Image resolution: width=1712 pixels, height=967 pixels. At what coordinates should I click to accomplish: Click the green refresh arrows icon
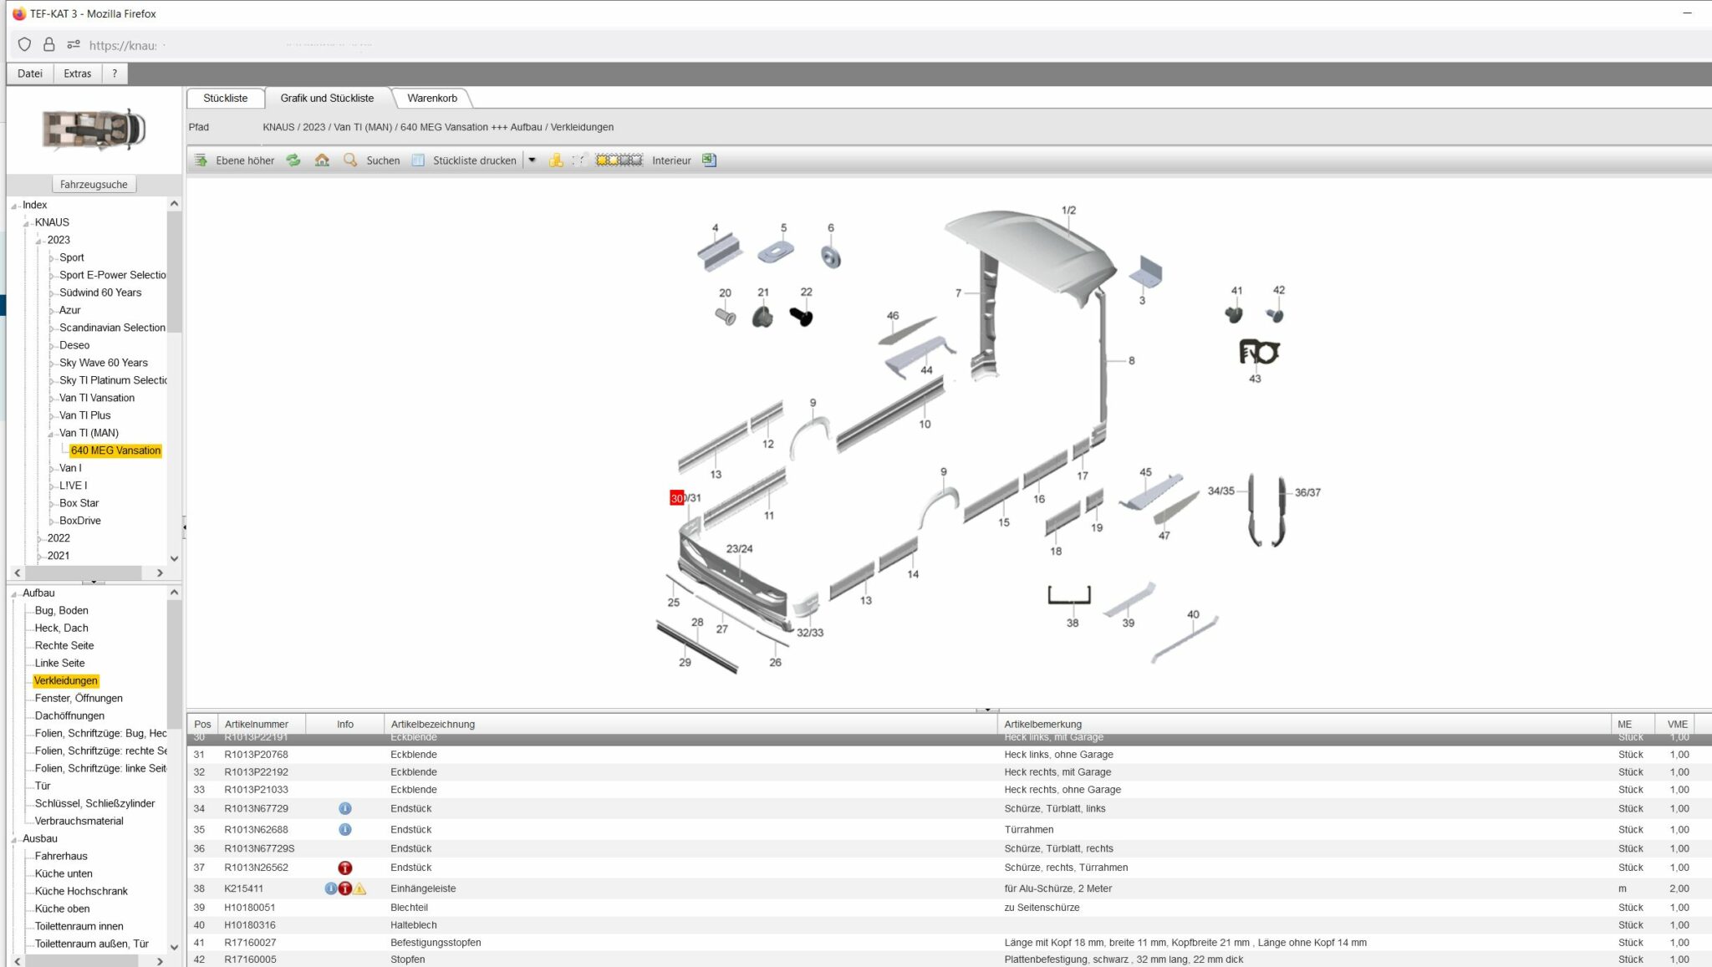pyautogui.click(x=293, y=160)
